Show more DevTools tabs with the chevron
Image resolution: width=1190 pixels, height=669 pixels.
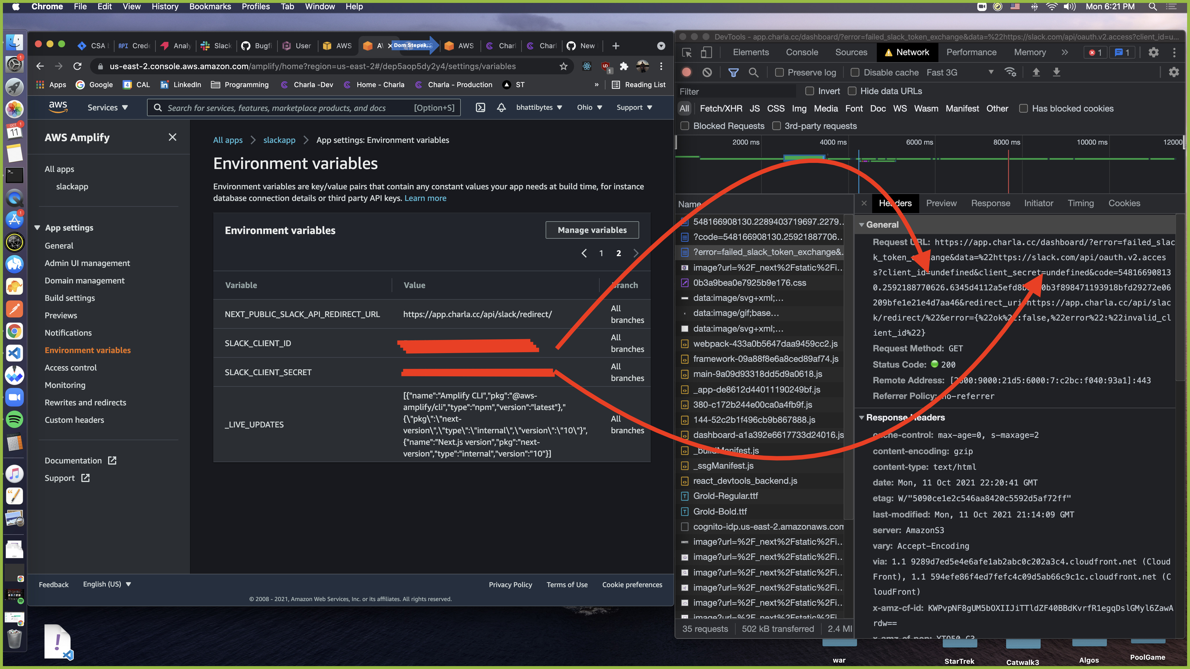(x=1065, y=53)
